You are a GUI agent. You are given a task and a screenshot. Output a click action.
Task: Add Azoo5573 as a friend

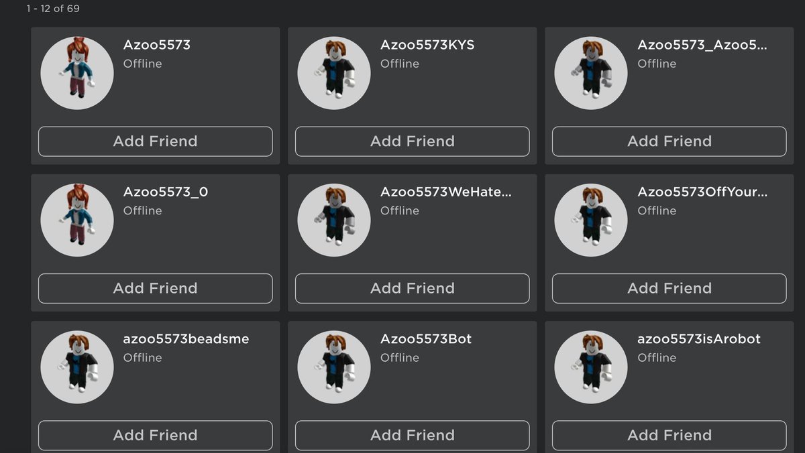click(x=156, y=141)
